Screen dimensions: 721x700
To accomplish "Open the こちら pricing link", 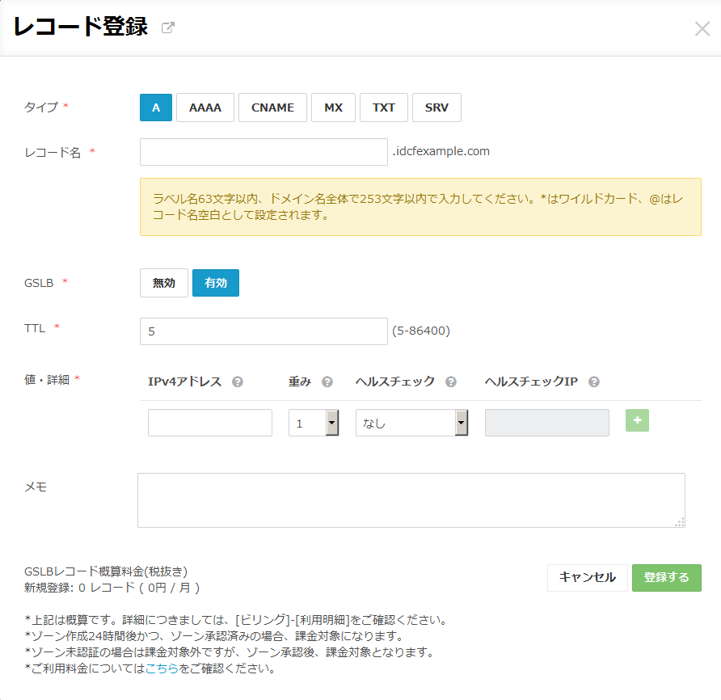I will pyautogui.click(x=162, y=668).
